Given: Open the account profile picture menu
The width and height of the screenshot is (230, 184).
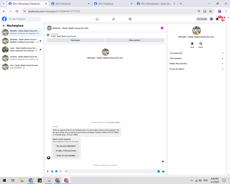Looking at the screenshot, I should click(223, 19).
